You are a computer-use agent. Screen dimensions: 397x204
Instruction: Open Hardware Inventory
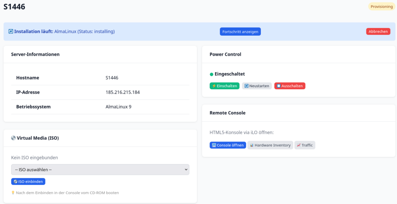pos(270,145)
